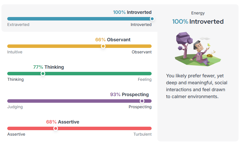Click the Turbulent end label
Screen dimensions: 240x144
click(142, 134)
